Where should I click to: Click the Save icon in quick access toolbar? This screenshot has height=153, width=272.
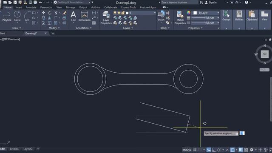click(15, 3)
